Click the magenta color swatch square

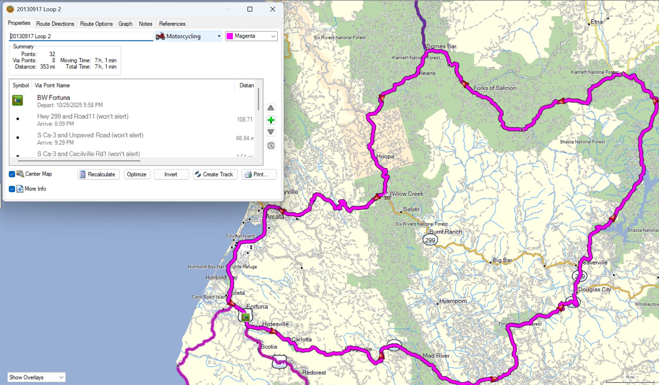click(x=230, y=36)
